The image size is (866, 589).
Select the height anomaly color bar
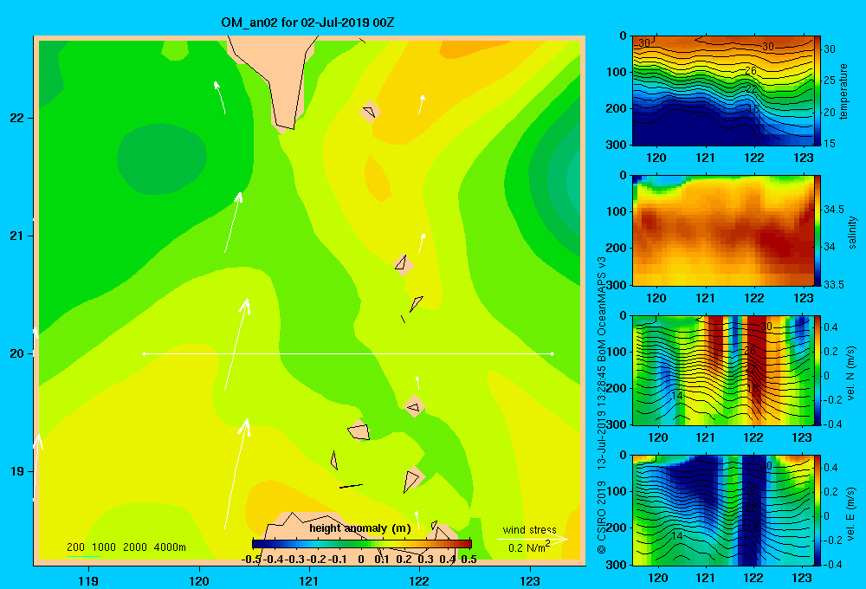click(x=362, y=544)
